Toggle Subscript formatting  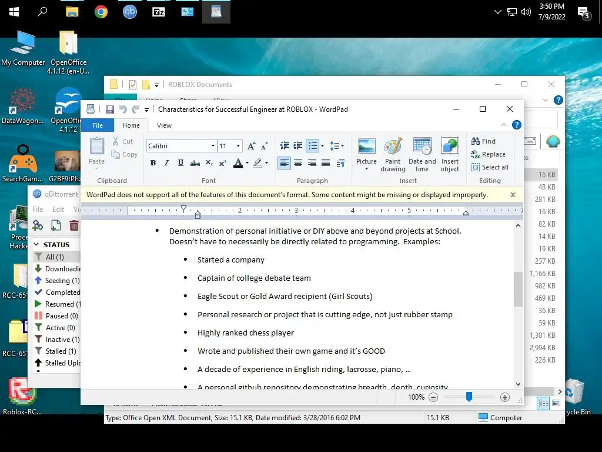tap(209, 162)
